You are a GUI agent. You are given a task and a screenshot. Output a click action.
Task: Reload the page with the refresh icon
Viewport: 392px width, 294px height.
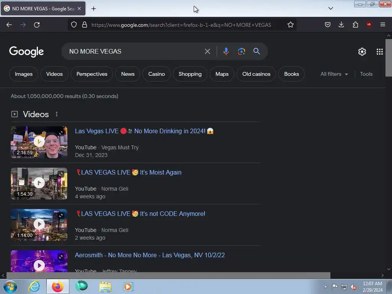(37, 25)
